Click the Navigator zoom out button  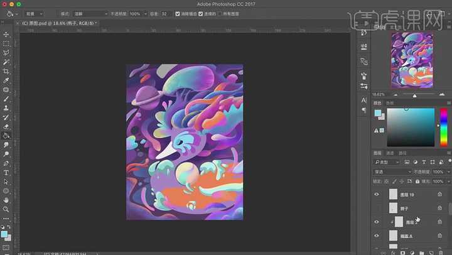[395, 94]
